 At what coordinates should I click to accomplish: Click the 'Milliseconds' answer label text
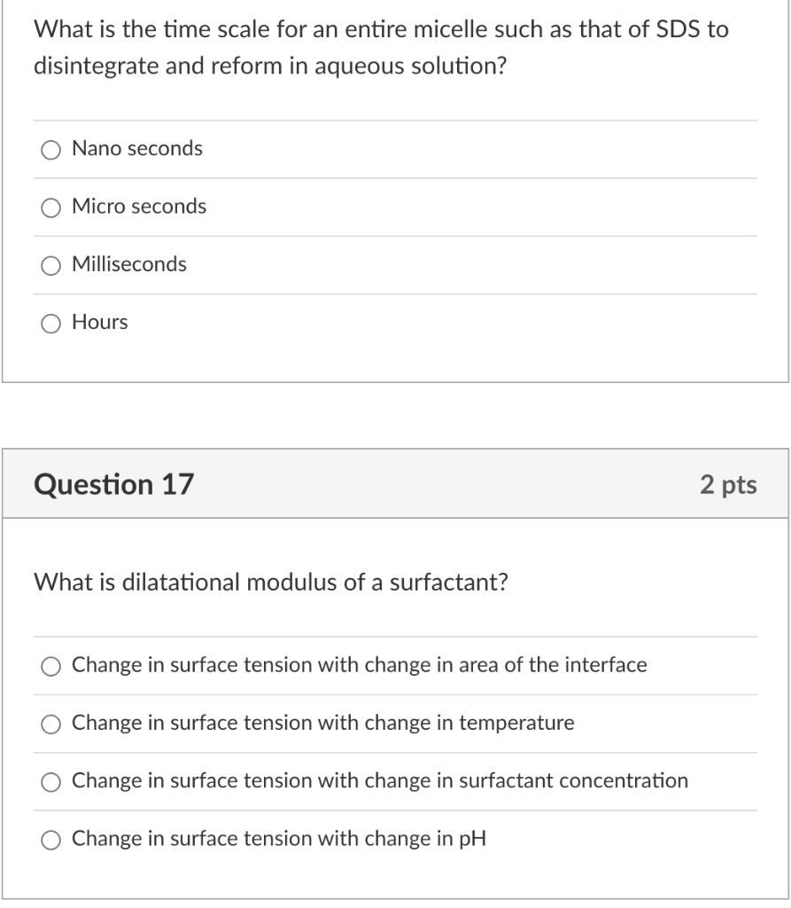point(129,264)
